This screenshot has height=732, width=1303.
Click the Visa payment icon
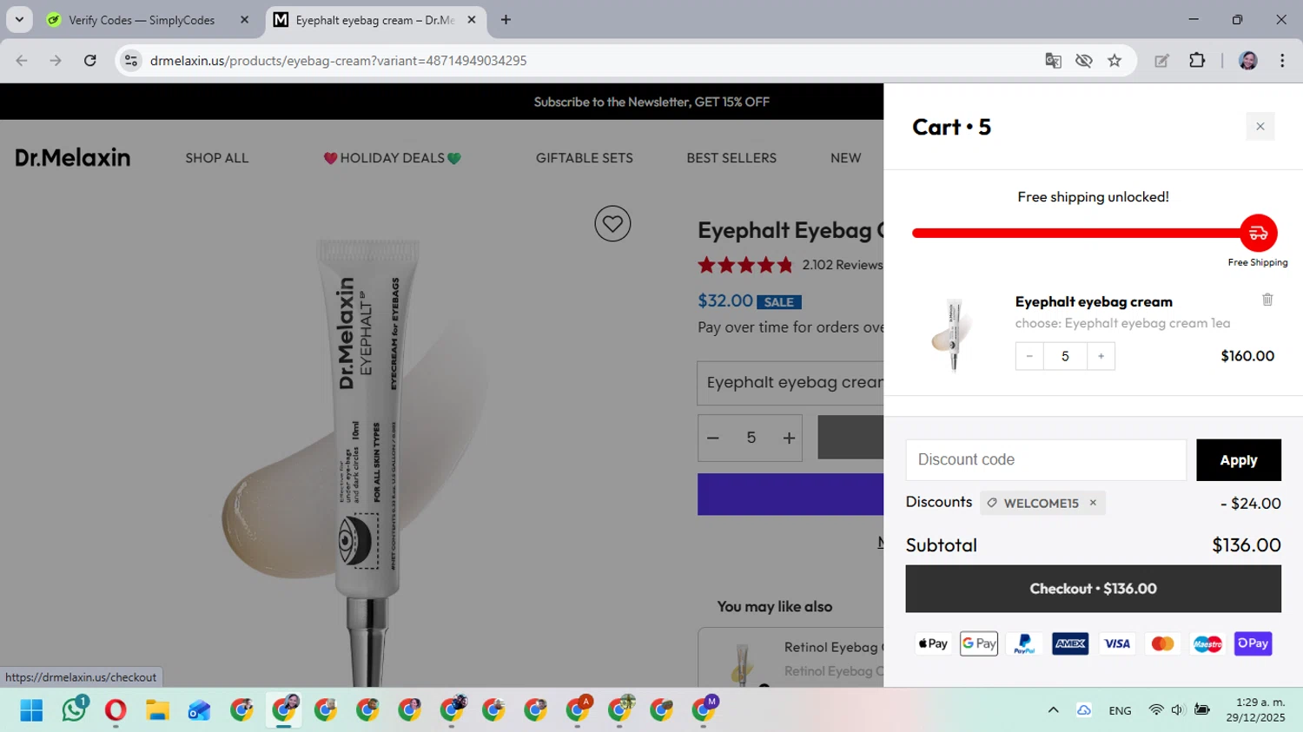1116,643
